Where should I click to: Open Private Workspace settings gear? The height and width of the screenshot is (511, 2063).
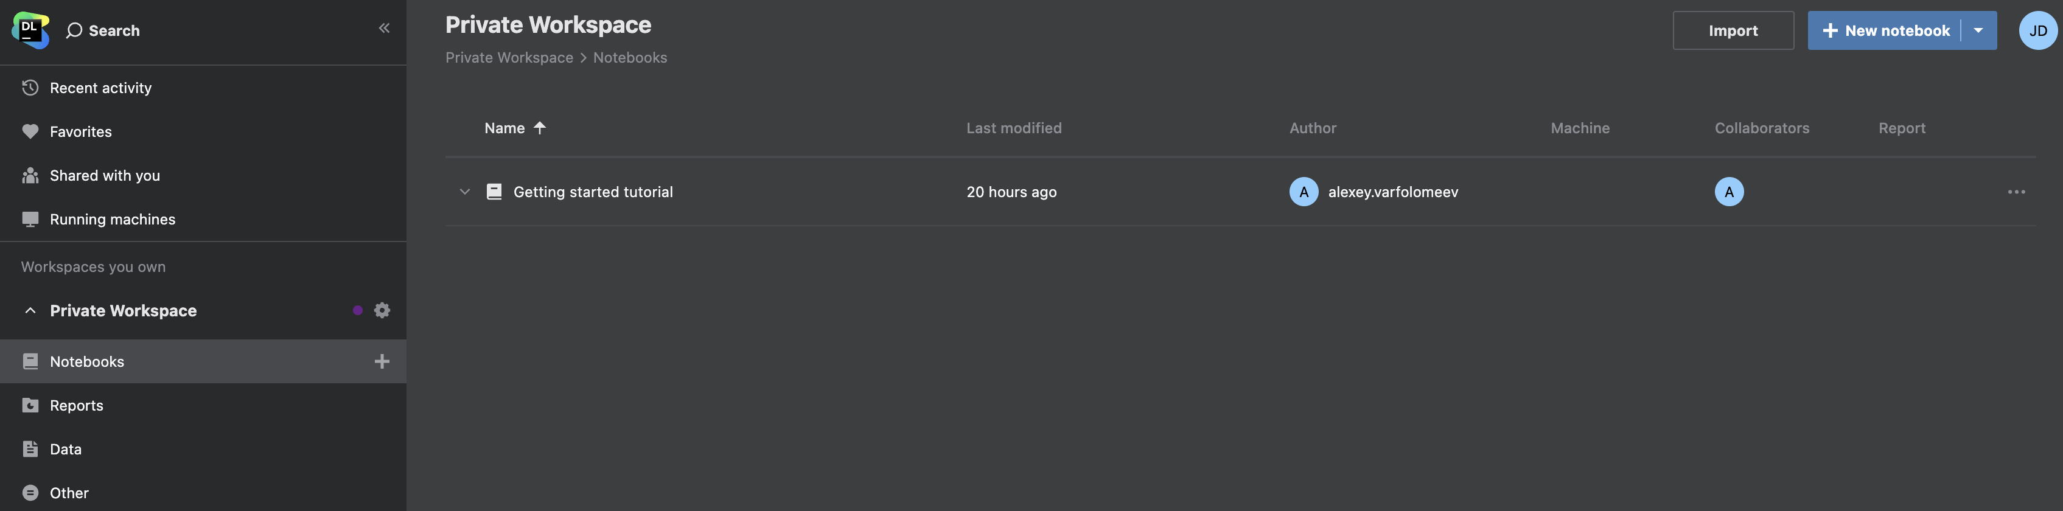pyautogui.click(x=382, y=310)
